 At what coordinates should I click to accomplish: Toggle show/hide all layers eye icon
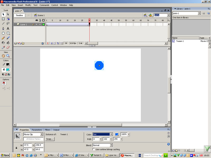pos(37,20)
